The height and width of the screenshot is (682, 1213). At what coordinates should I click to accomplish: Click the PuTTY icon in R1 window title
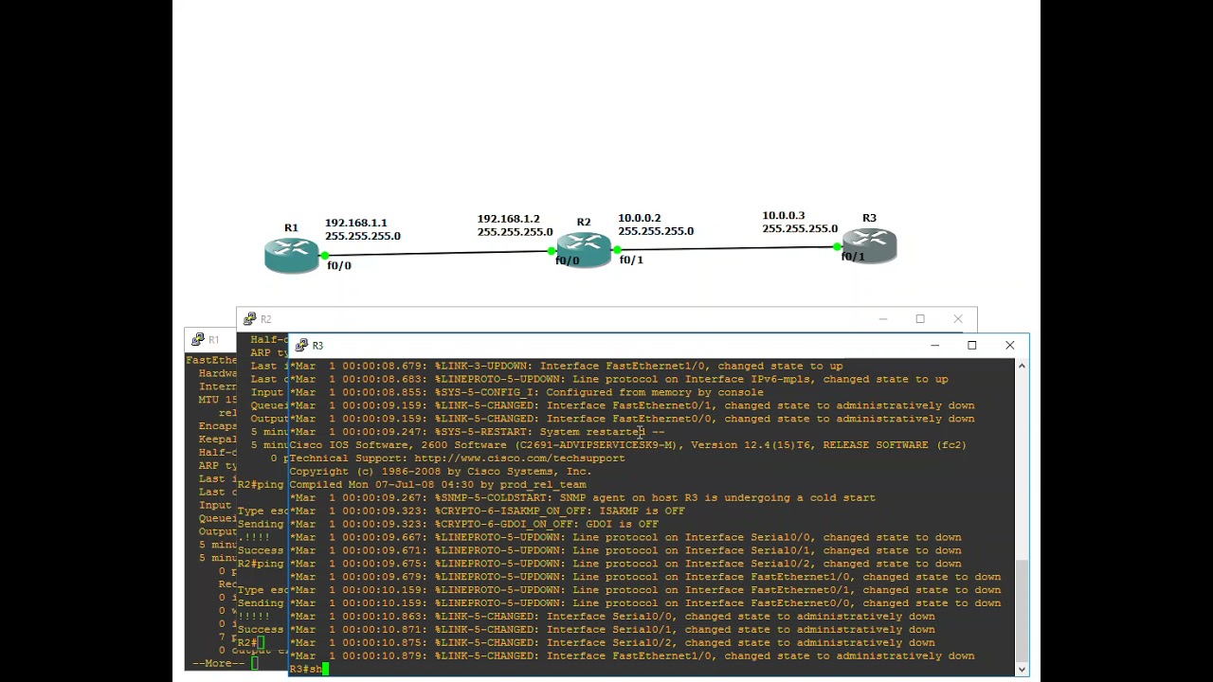click(x=197, y=340)
